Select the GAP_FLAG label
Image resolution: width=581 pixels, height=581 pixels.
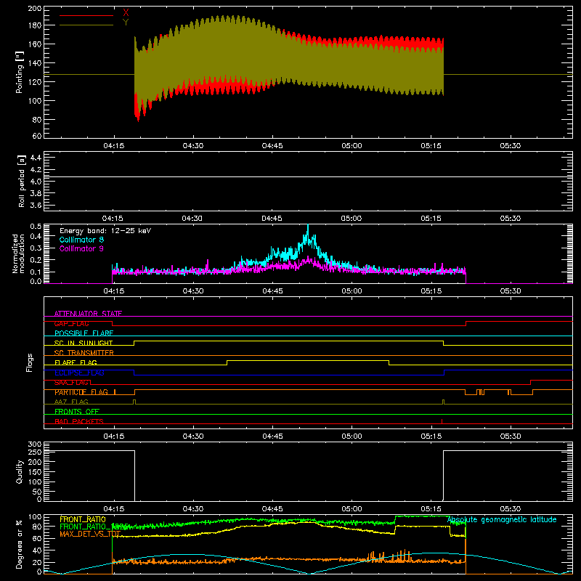pyautogui.click(x=71, y=323)
